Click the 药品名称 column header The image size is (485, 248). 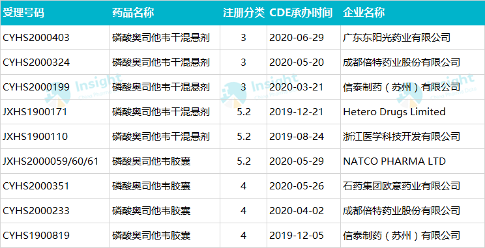pyautogui.click(x=133, y=13)
